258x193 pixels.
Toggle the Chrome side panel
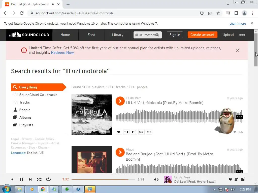point(236,13)
